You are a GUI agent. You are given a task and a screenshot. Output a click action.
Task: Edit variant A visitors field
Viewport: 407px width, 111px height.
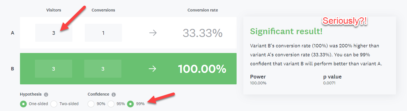54,33
